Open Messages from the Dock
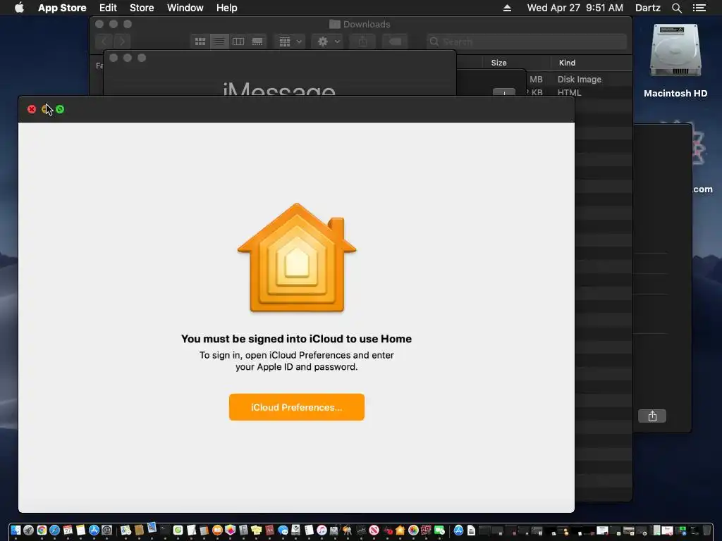Screen dimensions: 722x541 (283, 530)
